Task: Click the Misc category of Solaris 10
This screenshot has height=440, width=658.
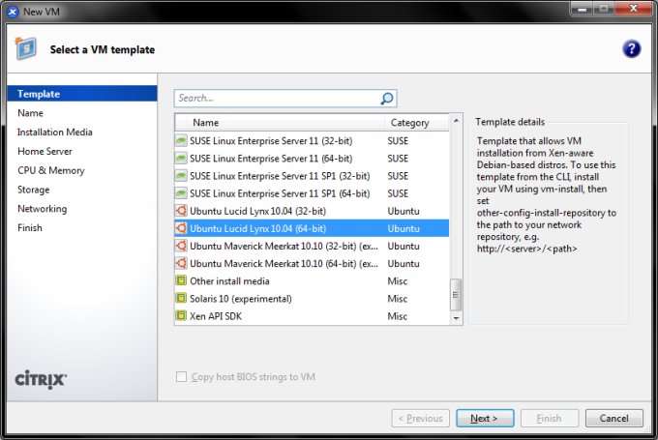Action: point(397,298)
